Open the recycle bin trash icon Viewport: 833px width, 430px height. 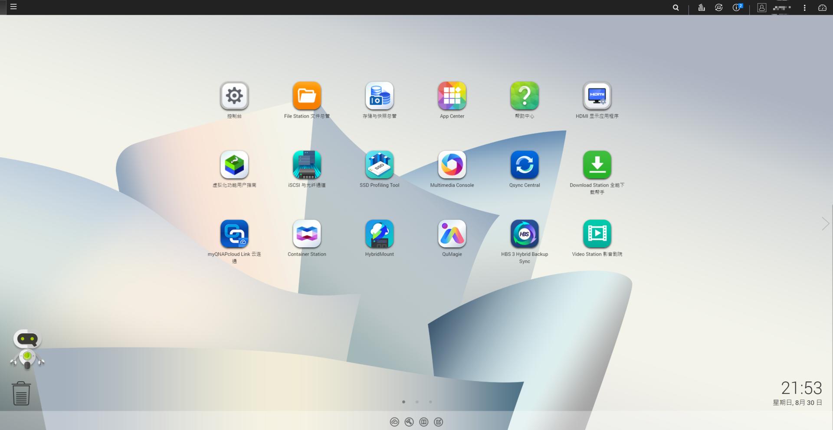[x=21, y=393]
